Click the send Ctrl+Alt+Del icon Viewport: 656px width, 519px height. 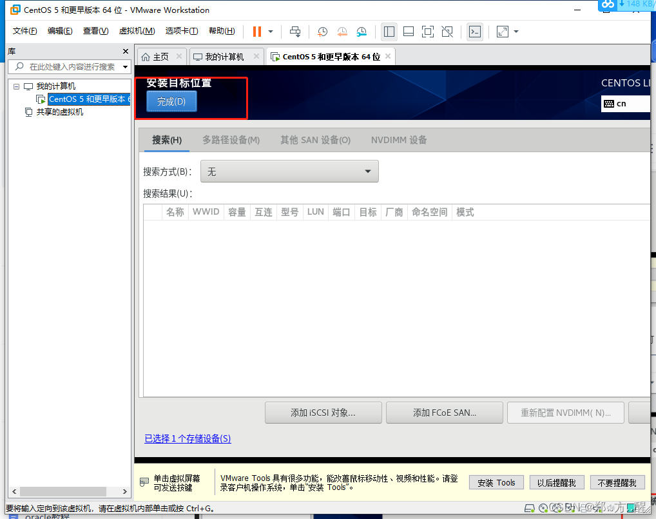pyautogui.click(x=295, y=31)
